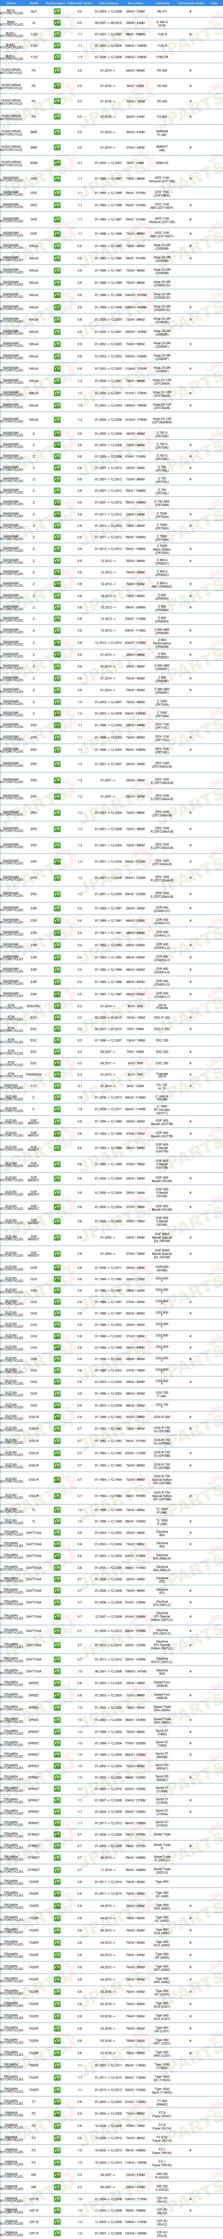Viewport: 223px width, 2239px height.
Task: Select the "WSM" model cell
Action: pyautogui.click(x=34, y=163)
